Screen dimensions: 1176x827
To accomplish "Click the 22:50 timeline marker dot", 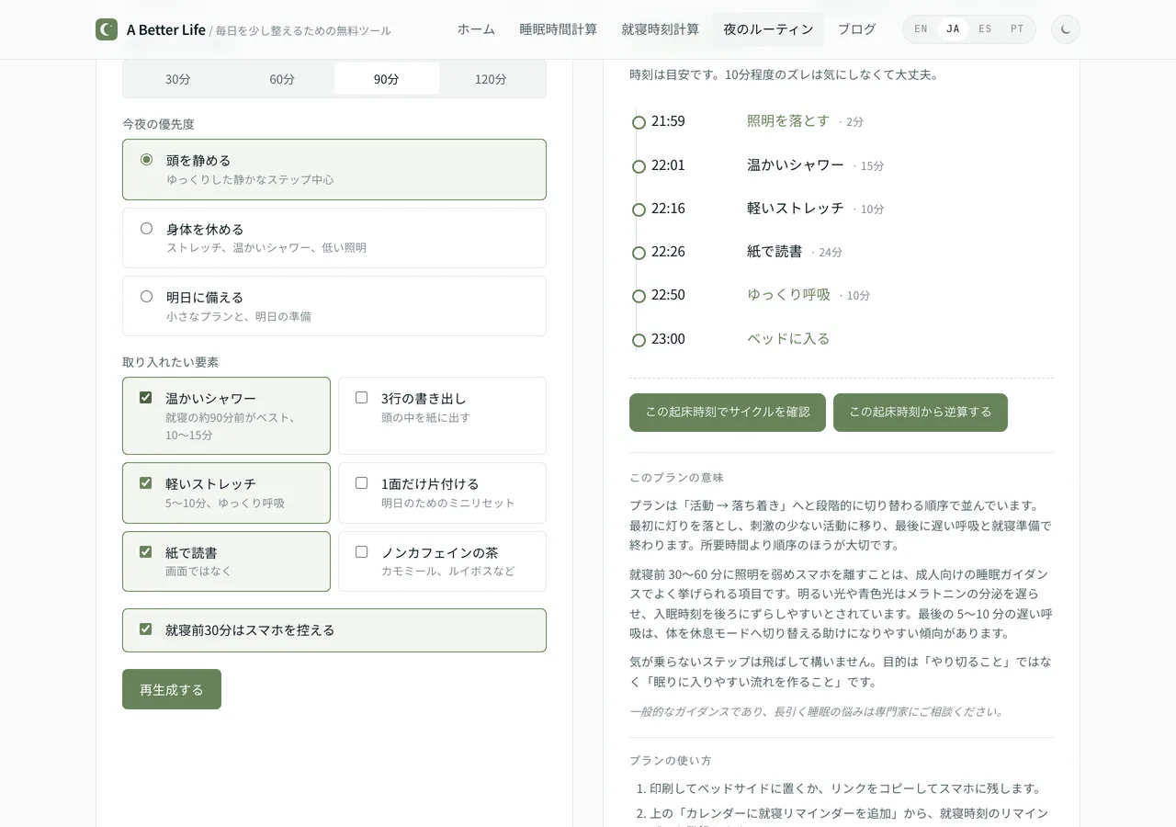I will click(x=639, y=296).
